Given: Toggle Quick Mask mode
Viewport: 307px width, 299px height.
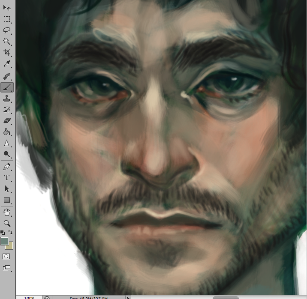Looking at the screenshot, I should pyautogui.click(x=6, y=256).
